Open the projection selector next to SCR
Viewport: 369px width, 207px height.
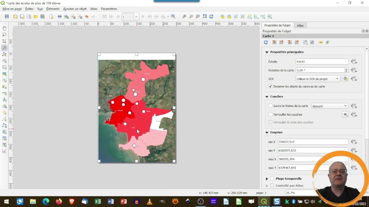point(345,79)
